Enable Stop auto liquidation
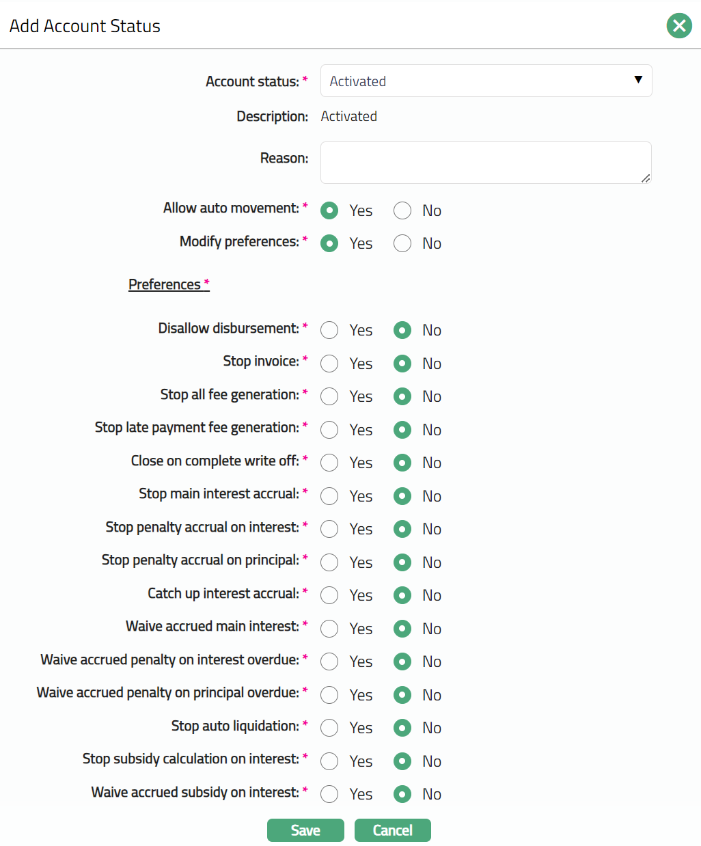This screenshot has width=701, height=846. tap(329, 728)
